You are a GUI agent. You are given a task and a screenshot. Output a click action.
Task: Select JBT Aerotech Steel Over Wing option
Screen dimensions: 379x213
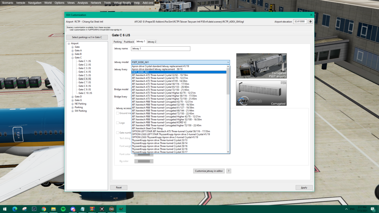tap(146, 128)
